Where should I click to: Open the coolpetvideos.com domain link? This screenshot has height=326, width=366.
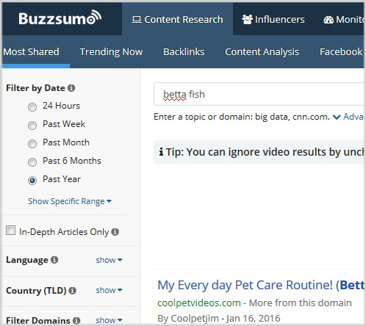pos(199,303)
